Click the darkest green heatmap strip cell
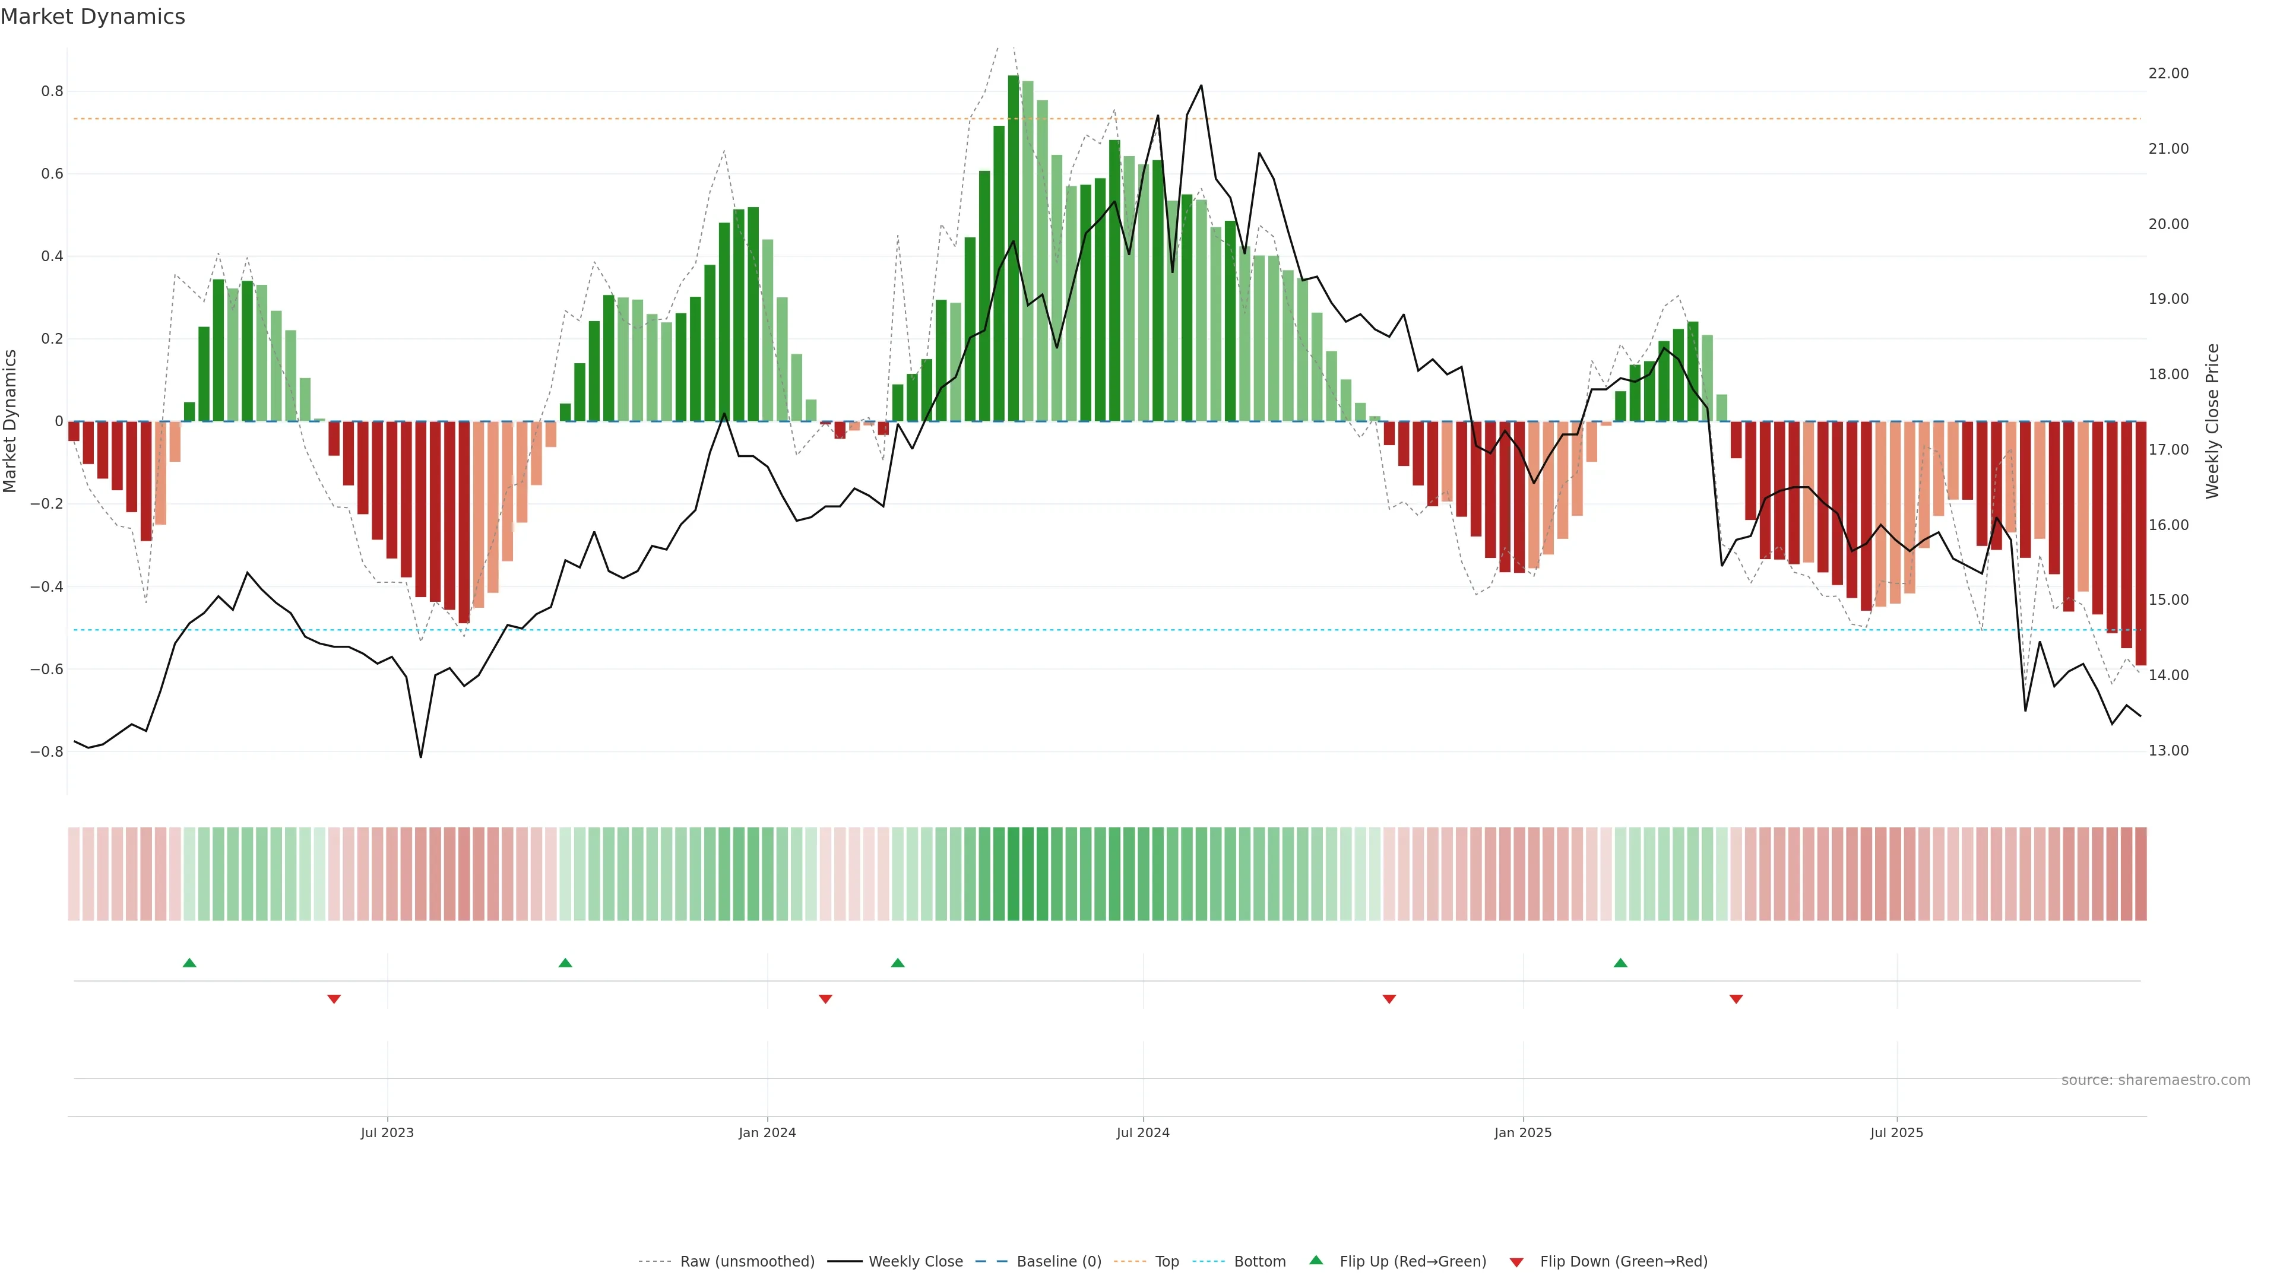Viewport: 2280px width, 1282px height. 1014,874
